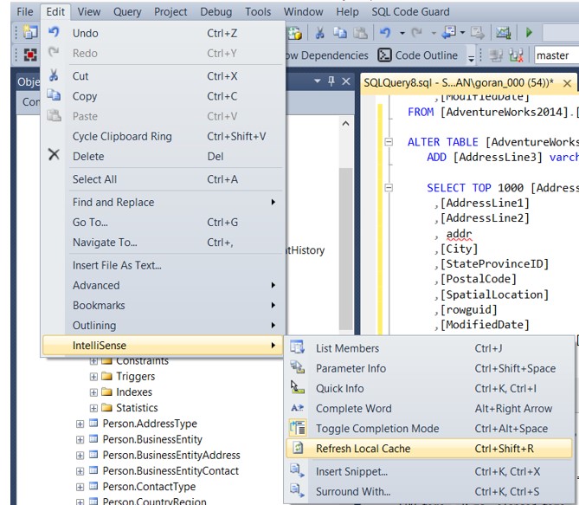
Task: Choose Insert File As Text... entry
Action: click(163, 265)
